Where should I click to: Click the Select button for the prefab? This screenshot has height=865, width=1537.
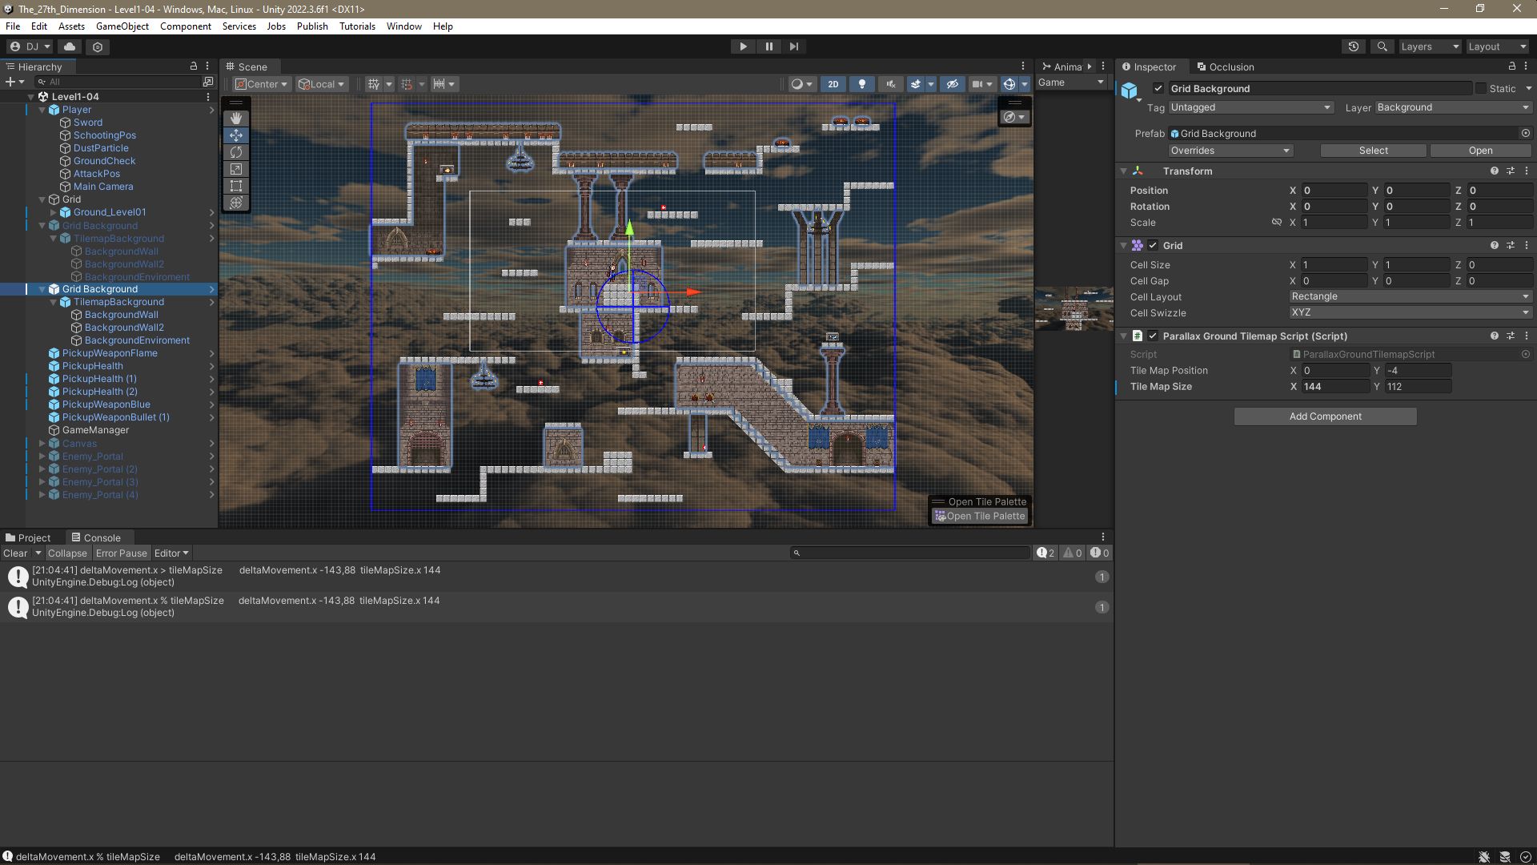coord(1373,150)
